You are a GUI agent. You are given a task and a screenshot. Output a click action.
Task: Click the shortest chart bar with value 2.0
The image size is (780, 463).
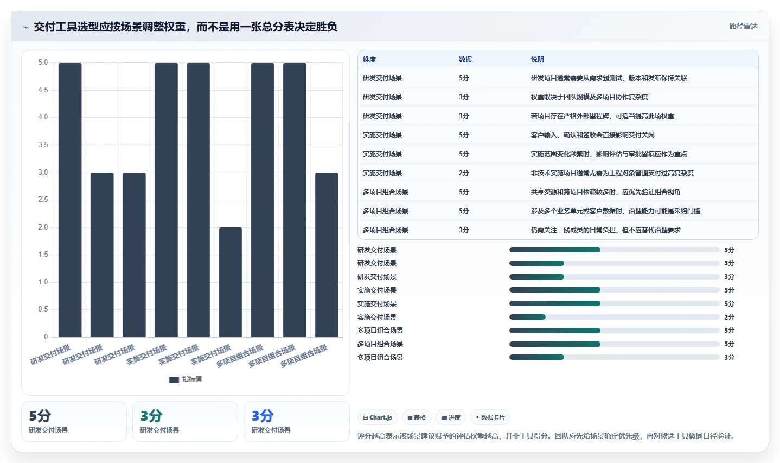click(231, 282)
